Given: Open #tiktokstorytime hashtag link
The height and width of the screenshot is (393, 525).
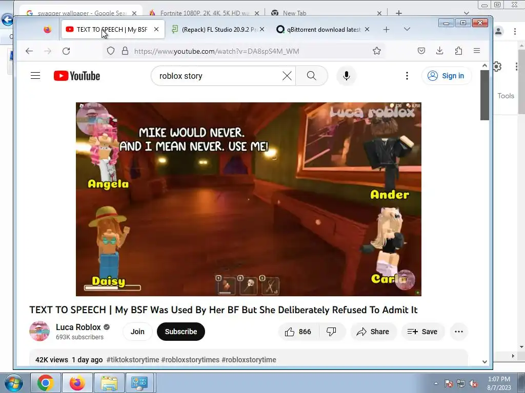Looking at the screenshot, I should click(x=133, y=360).
